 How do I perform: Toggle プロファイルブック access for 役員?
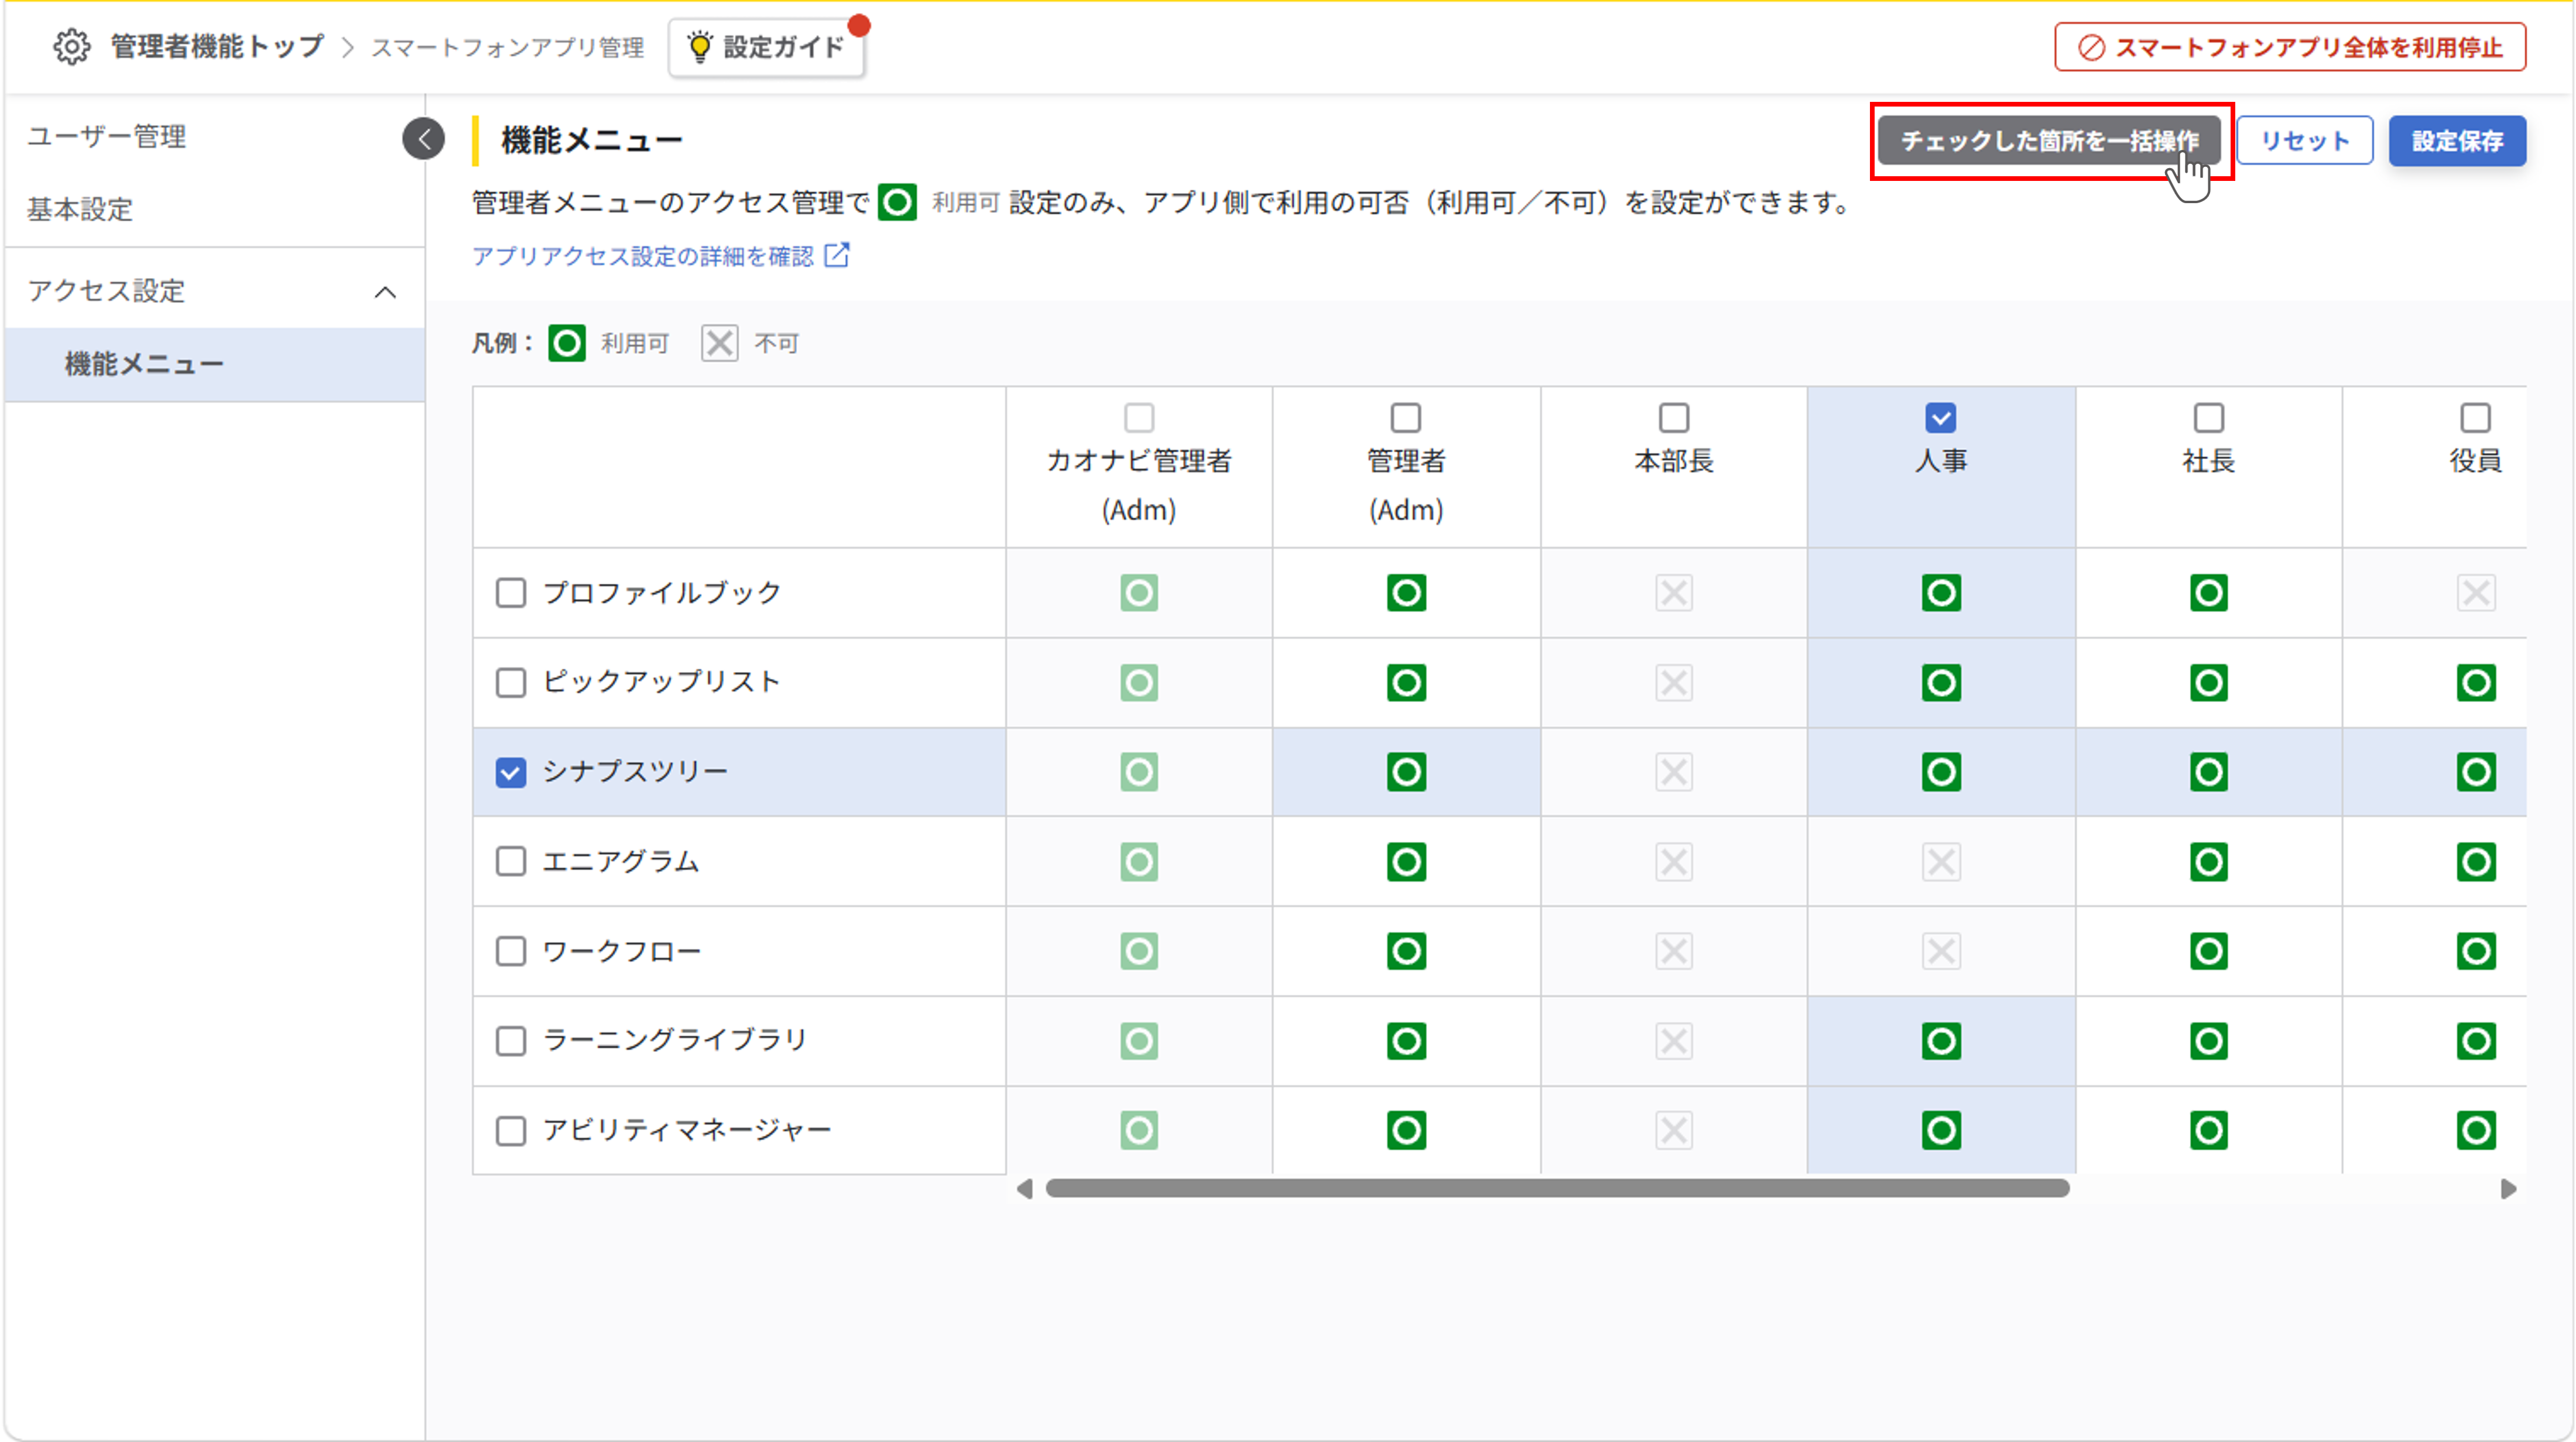[2476, 593]
